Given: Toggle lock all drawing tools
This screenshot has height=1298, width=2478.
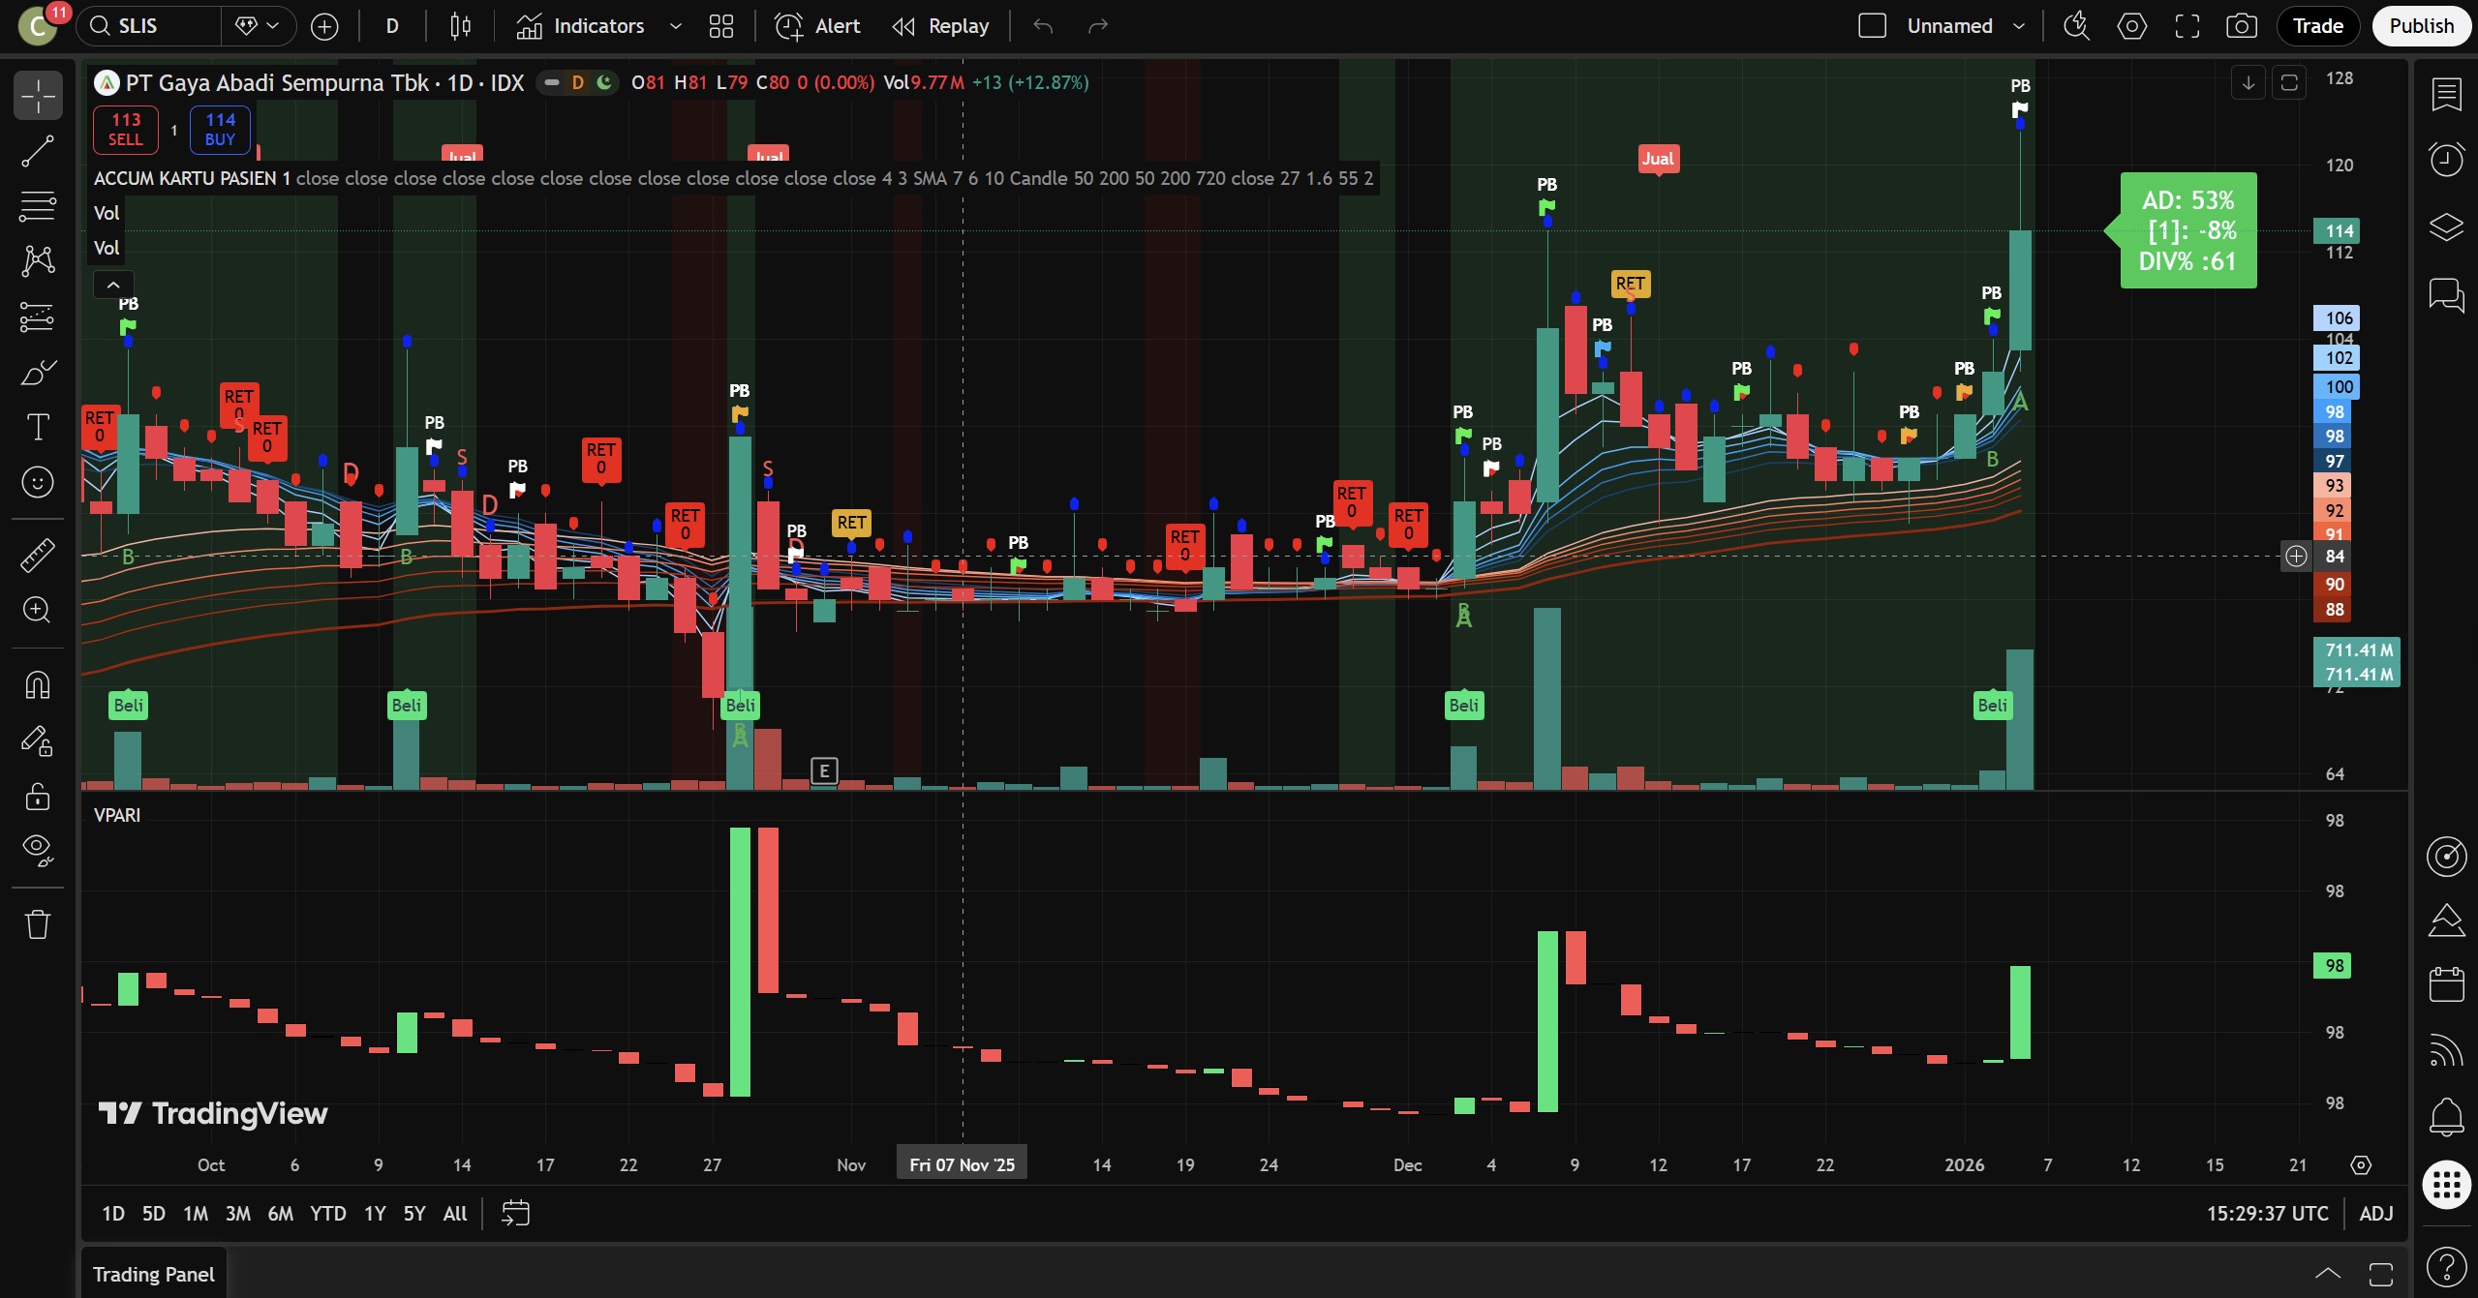Looking at the screenshot, I should 38,796.
